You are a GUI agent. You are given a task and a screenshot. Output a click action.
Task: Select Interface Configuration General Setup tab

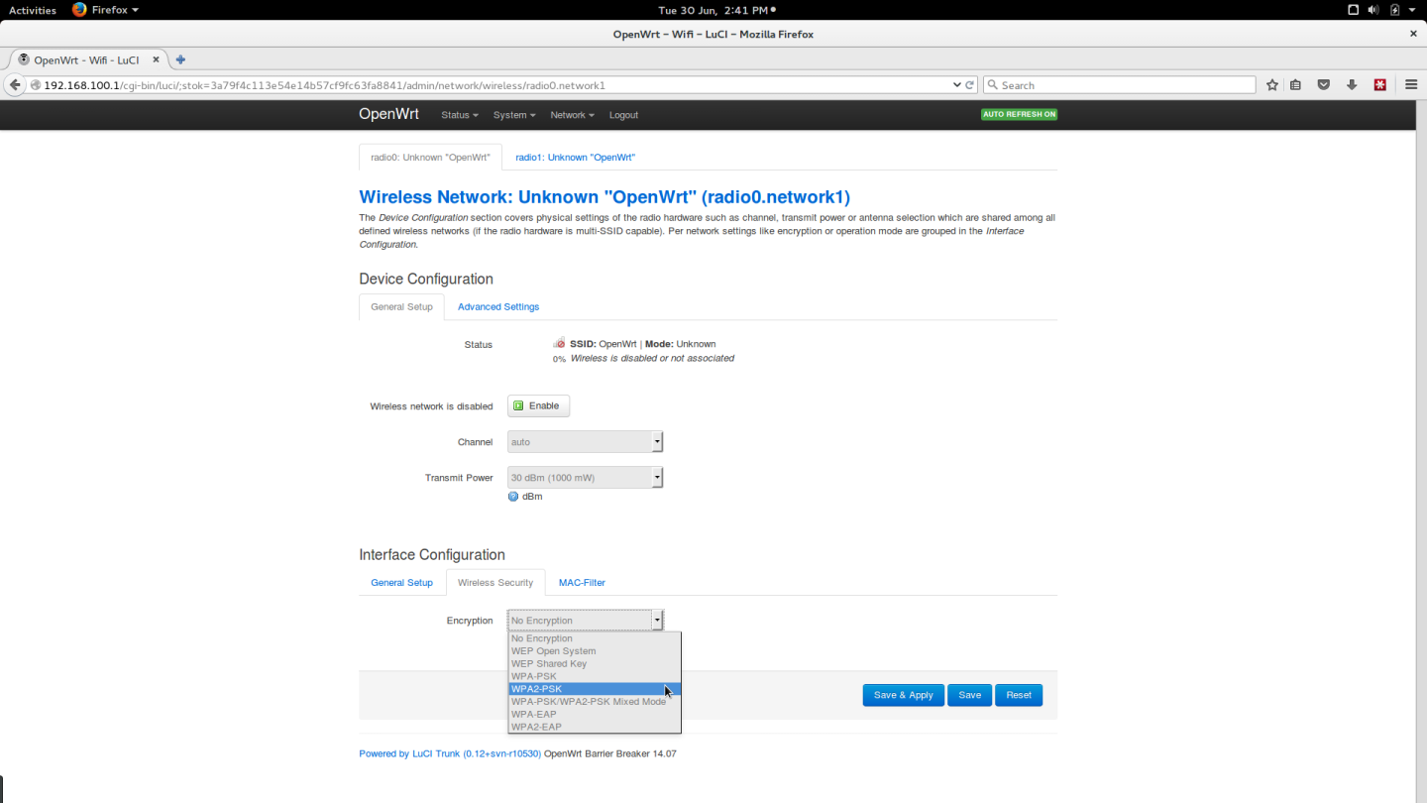[x=401, y=583]
